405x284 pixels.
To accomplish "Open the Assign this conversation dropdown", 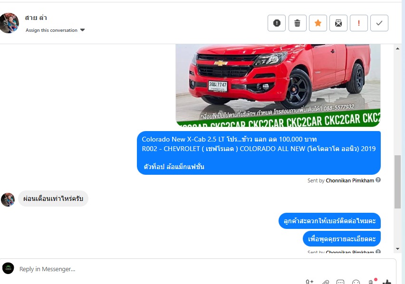I will (55, 30).
